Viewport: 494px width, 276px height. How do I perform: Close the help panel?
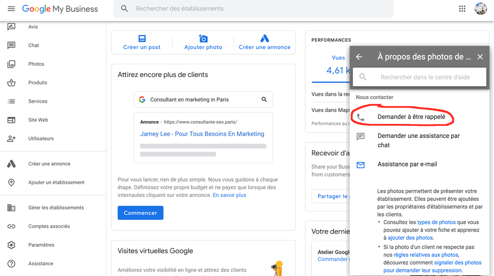coord(480,57)
